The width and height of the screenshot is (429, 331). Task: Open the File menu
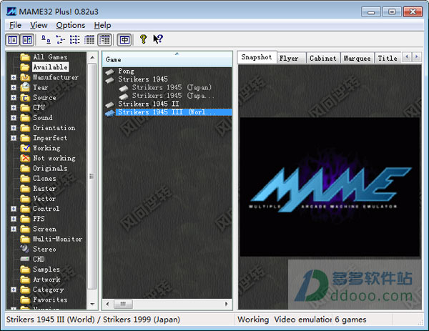point(15,26)
